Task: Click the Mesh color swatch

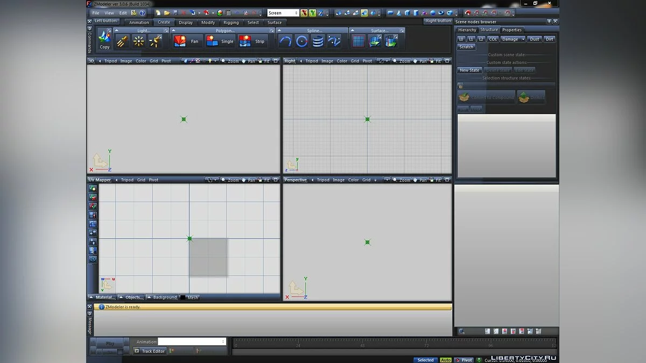Action: click(183, 297)
